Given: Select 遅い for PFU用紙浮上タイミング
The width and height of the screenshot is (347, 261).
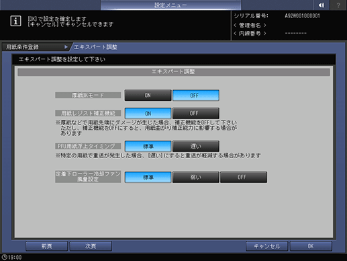Looking at the screenshot, I should (x=196, y=146).
